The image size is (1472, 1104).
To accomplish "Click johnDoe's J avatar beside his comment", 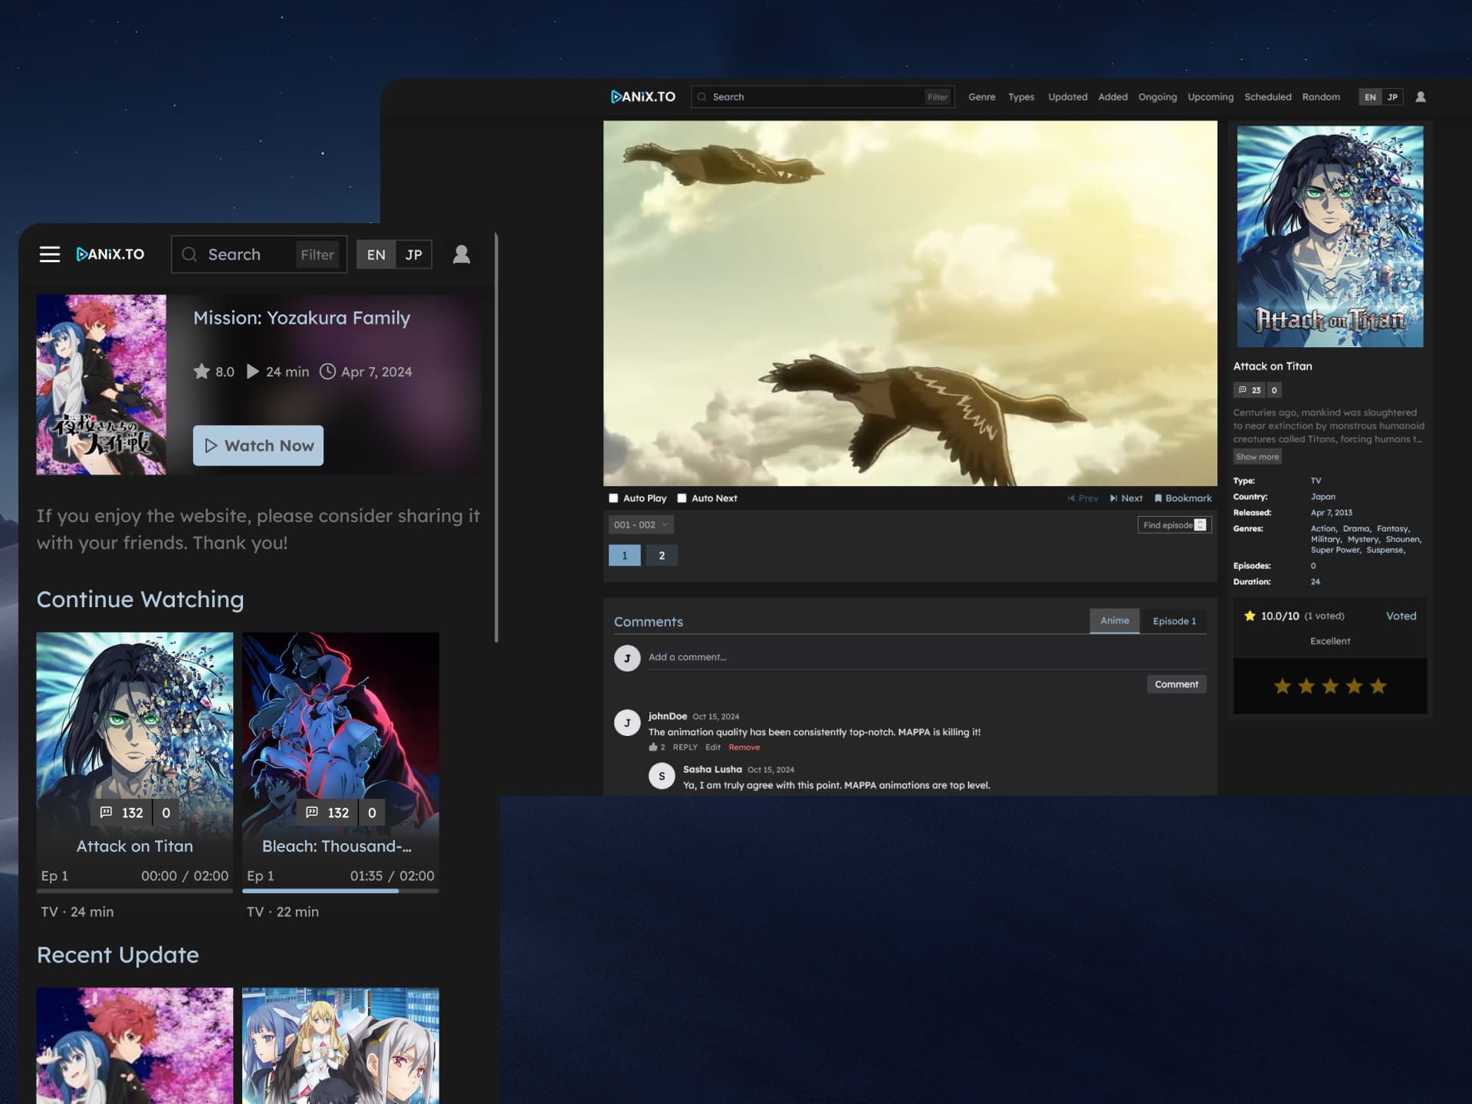I will [x=627, y=722].
